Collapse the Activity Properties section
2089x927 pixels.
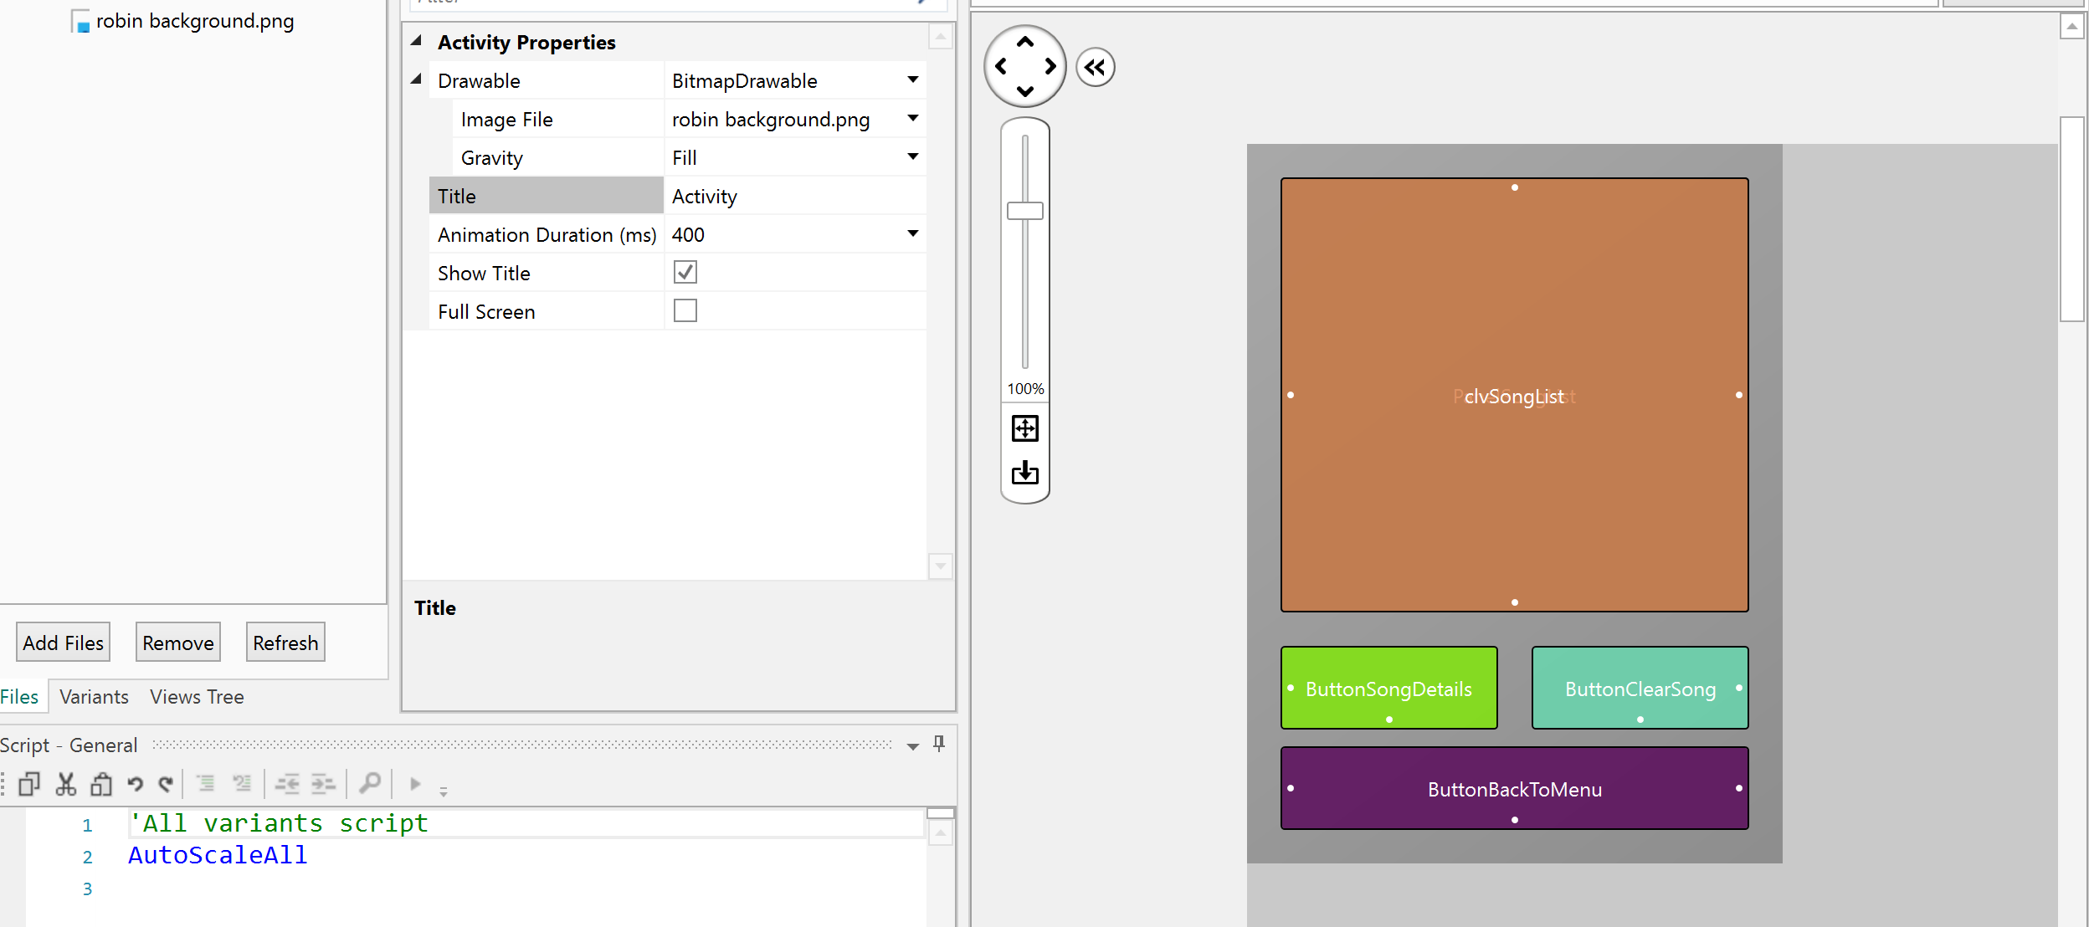point(416,42)
